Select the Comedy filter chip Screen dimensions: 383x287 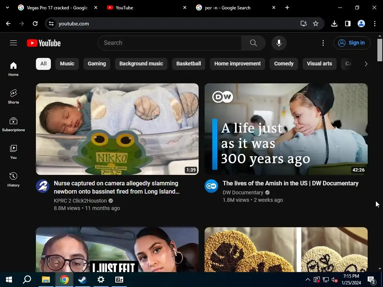(284, 64)
